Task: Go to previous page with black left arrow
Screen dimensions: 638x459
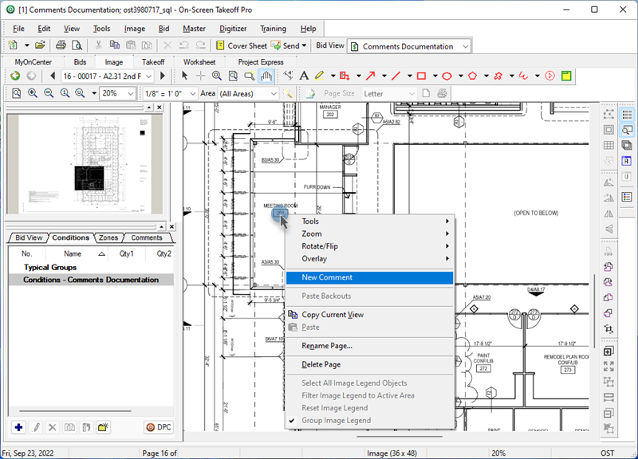Action: click(x=53, y=76)
